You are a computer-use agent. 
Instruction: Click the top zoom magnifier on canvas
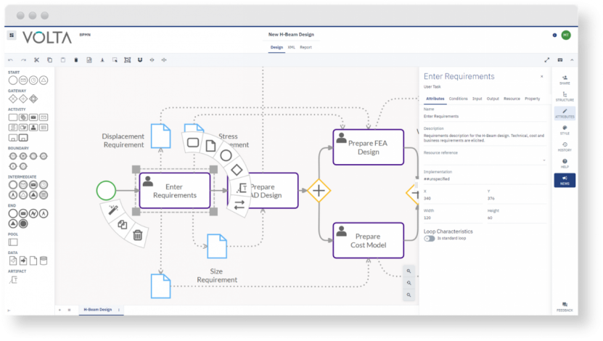coord(409,271)
